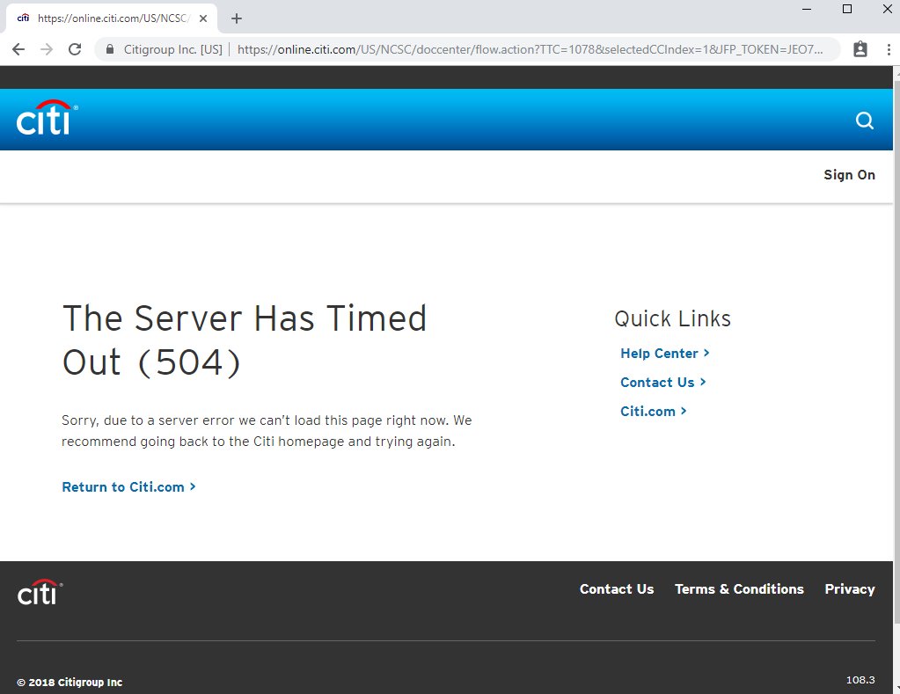Go back with the browser back arrow
Image resolution: width=900 pixels, height=694 pixels.
tap(18, 49)
